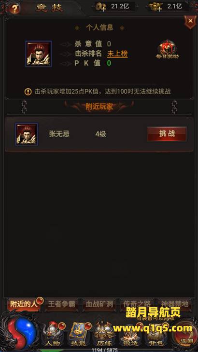Open the 神器禁地 tab

pos(174,304)
